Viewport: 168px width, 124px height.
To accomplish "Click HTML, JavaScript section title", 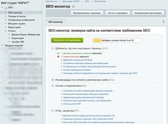I will tap(64, 111).
